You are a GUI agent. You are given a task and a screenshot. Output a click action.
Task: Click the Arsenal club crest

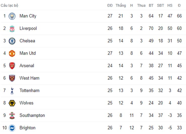click(x=12, y=66)
